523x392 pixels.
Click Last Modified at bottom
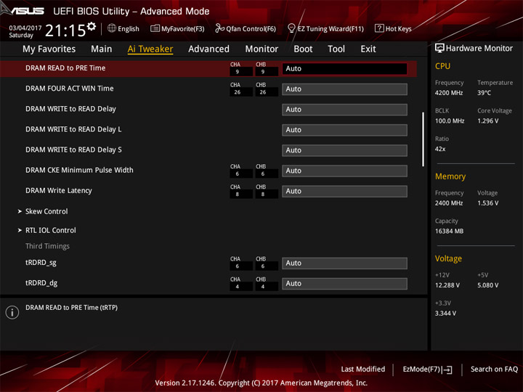363,369
